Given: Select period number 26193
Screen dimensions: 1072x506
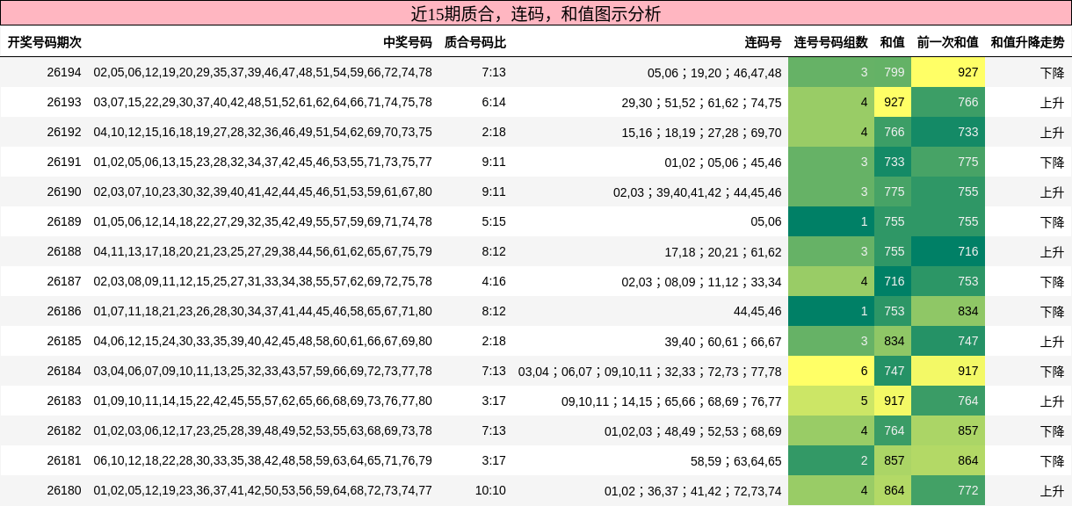Looking at the screenshot, I should [64, 102].
